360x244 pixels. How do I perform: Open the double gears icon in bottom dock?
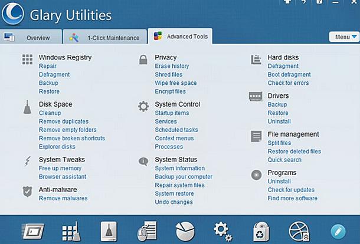(x=222, y=232)
